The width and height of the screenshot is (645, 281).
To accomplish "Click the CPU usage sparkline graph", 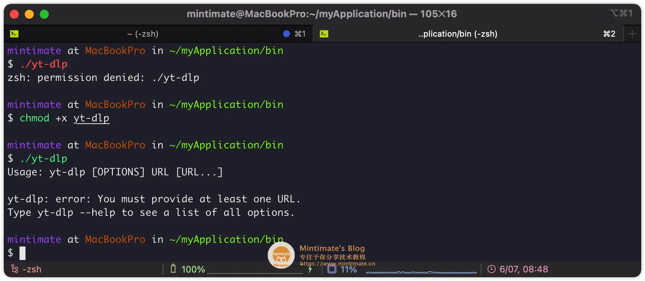I will tap(421, 272).
